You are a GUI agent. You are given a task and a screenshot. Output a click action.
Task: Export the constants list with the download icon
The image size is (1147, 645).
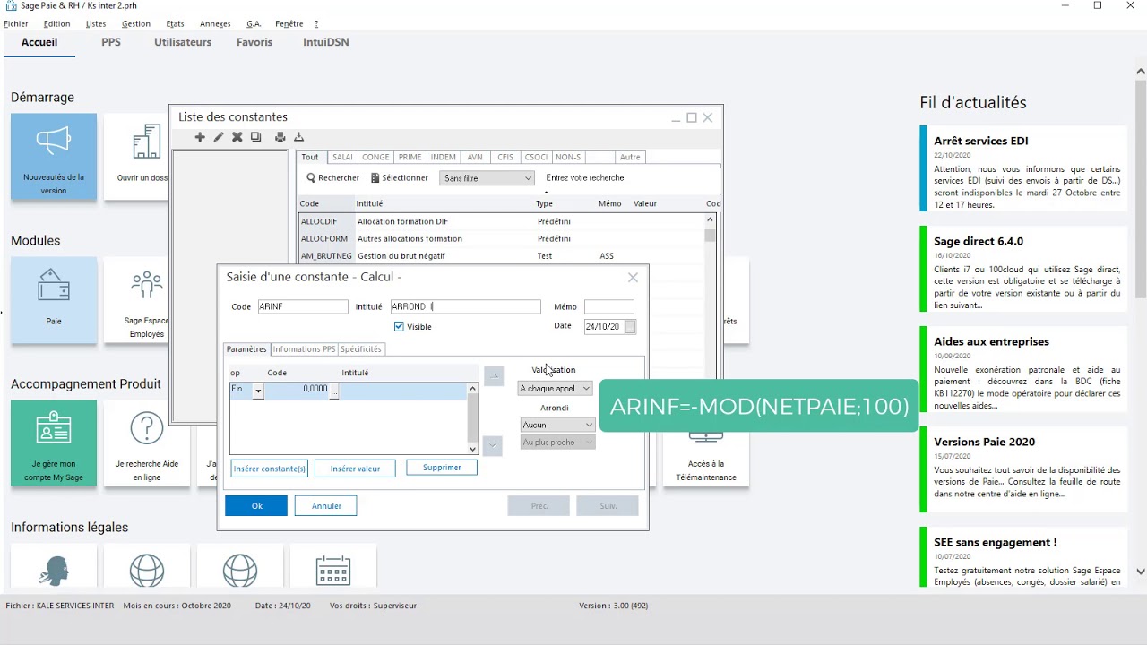pos(299,137)
